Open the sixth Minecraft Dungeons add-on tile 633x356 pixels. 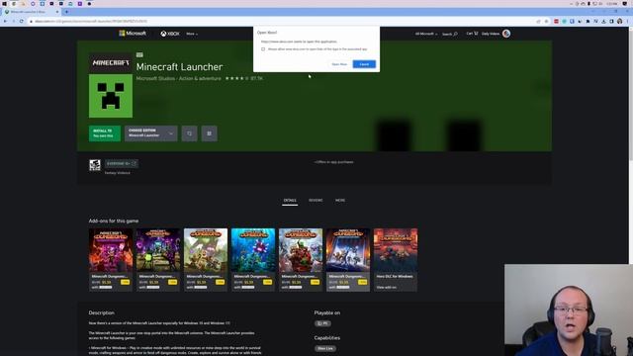(348, 259)
